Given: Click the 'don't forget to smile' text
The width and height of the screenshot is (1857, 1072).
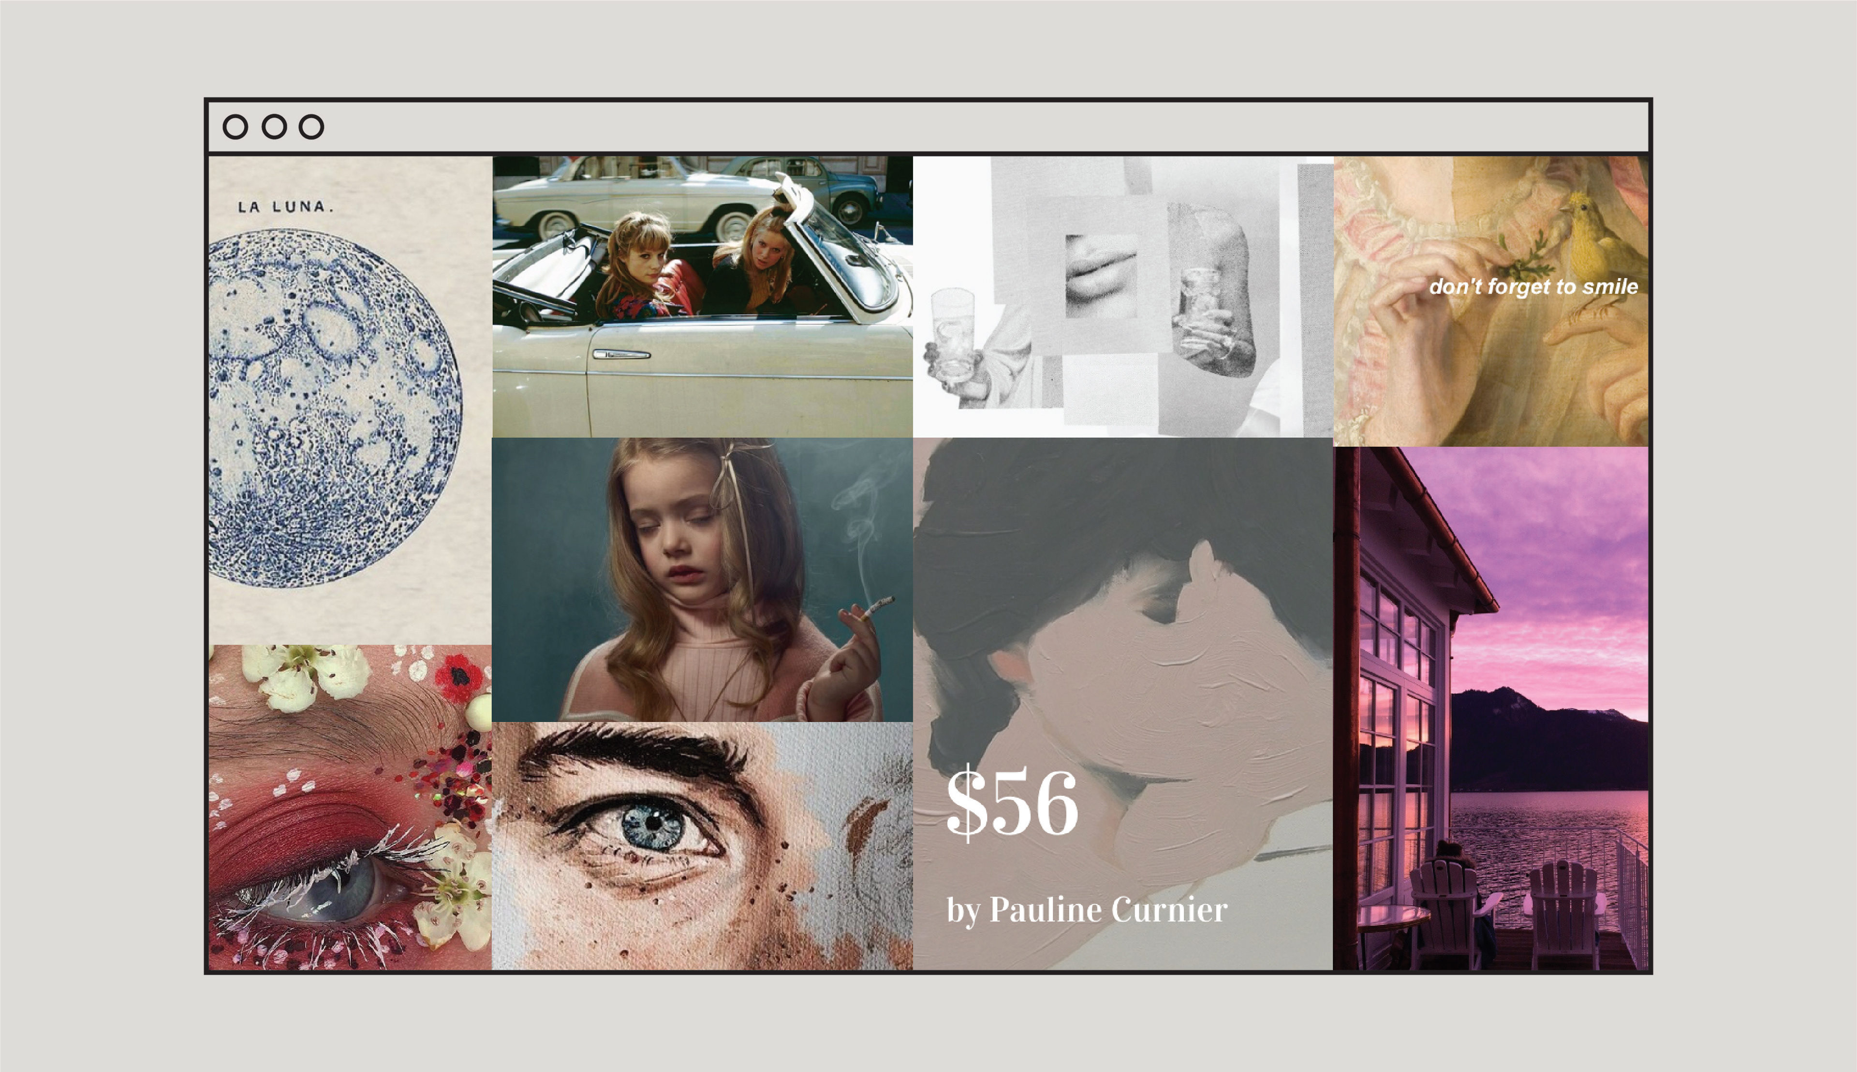Looking at the screenshot, I should [1533, 286].
